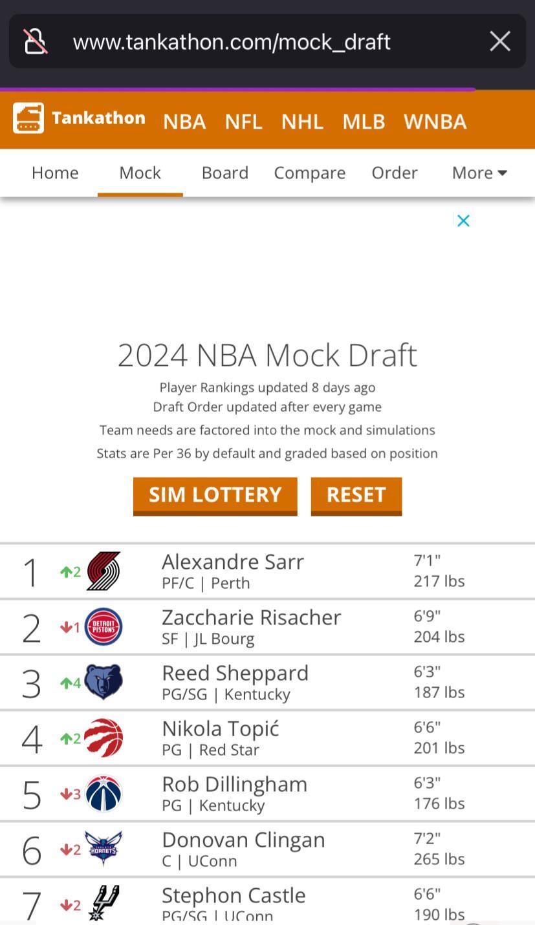Expand the More dropdown menu
The width and height of the screenshot is (535, 925).
pos(479,173)
